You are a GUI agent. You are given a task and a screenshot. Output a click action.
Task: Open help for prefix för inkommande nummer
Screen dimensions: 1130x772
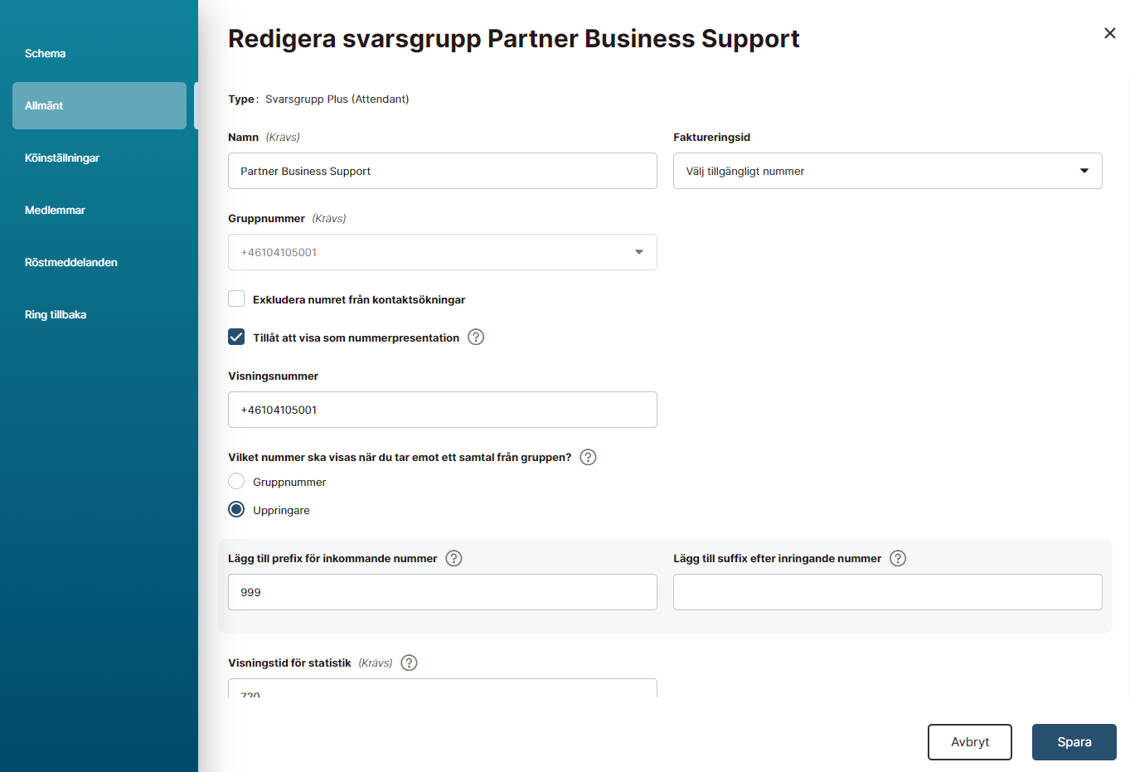pos(453,558)
